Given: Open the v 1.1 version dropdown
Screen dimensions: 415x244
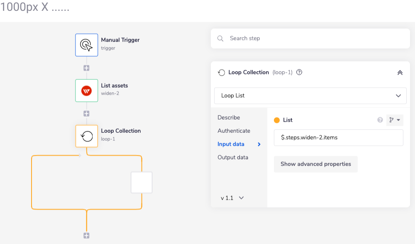Looking at the screenshot, I should [x=232, y=198].
